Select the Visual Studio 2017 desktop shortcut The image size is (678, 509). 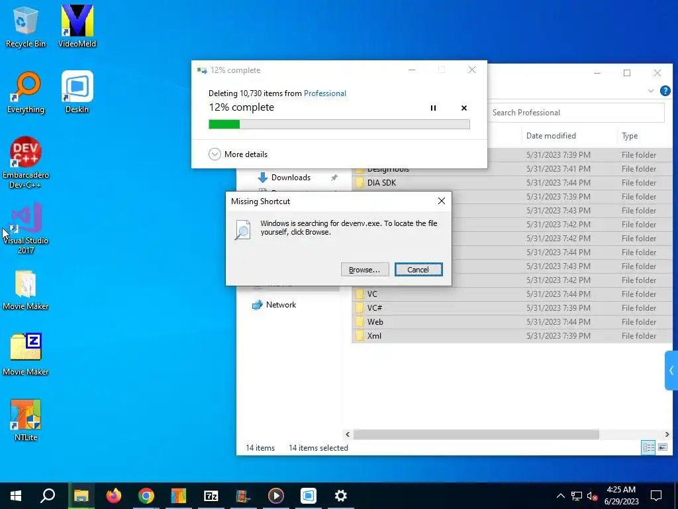point(26,228)
